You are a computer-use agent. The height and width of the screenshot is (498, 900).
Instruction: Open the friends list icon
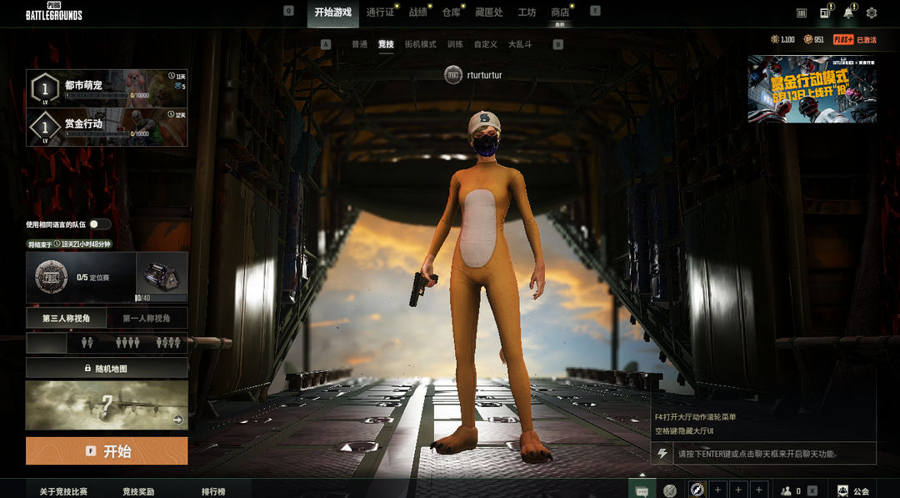click(x=787, y=491)
